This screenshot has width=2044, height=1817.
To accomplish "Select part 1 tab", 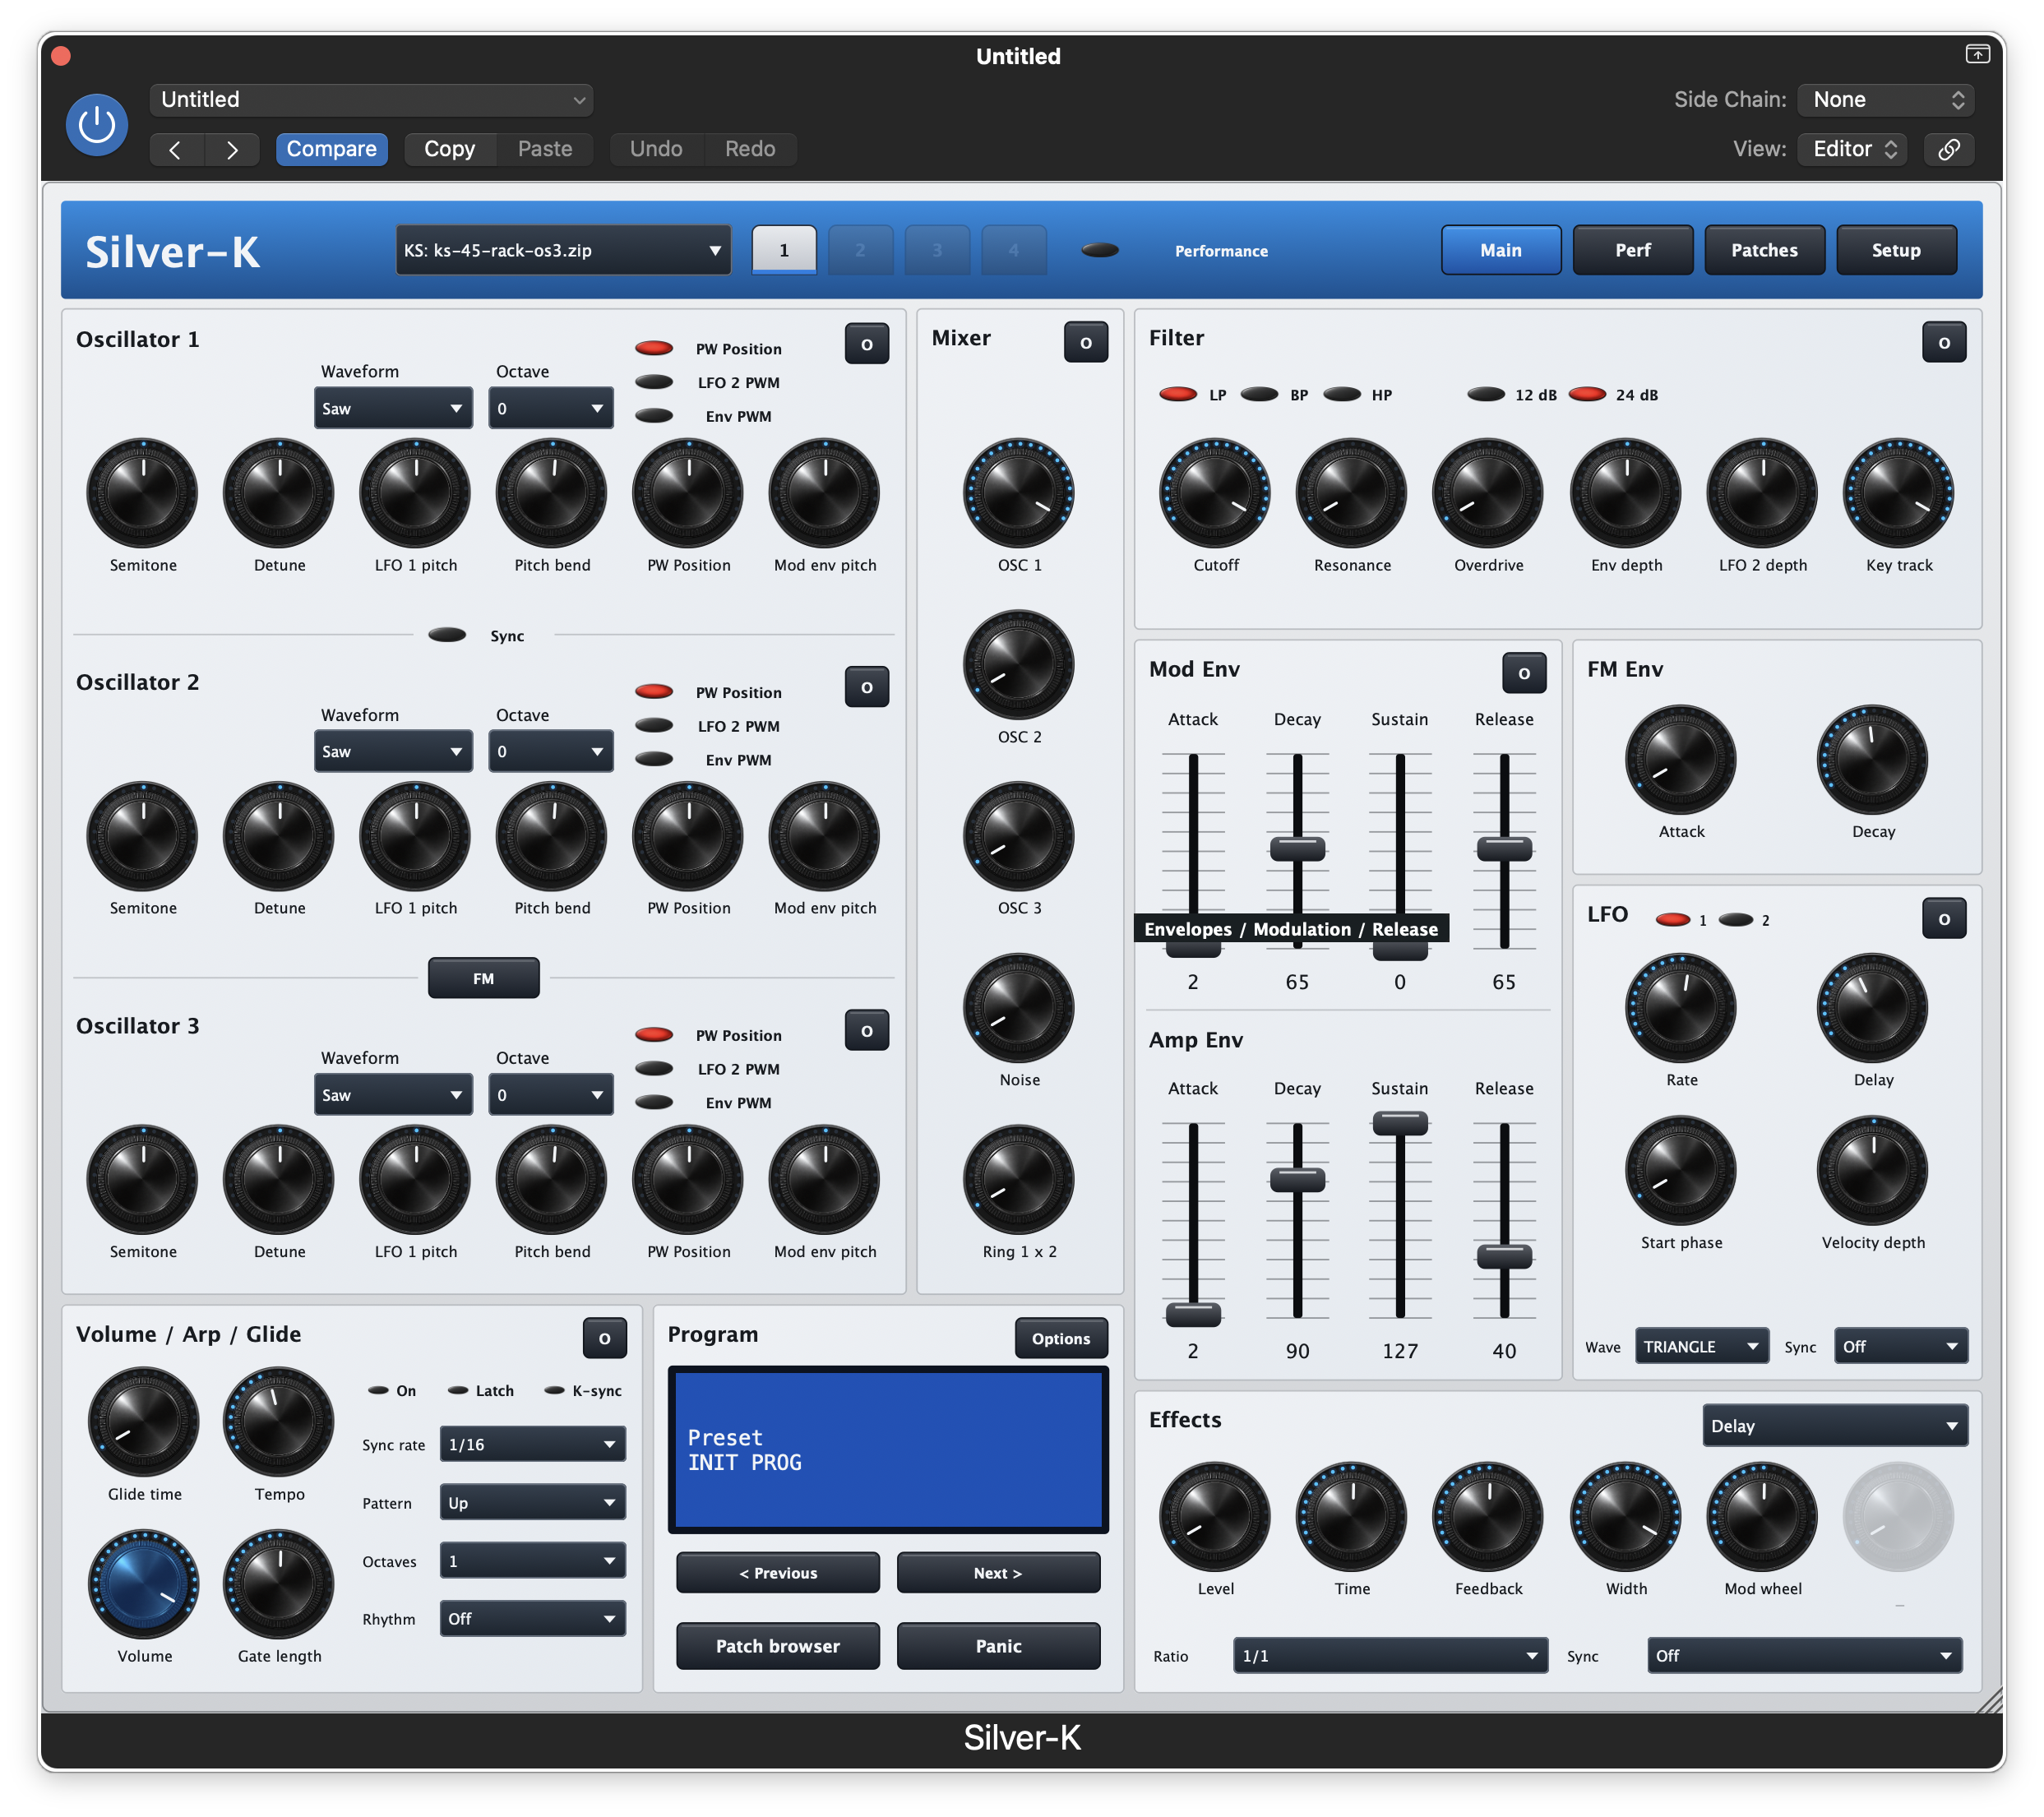I will pos(783,250).
